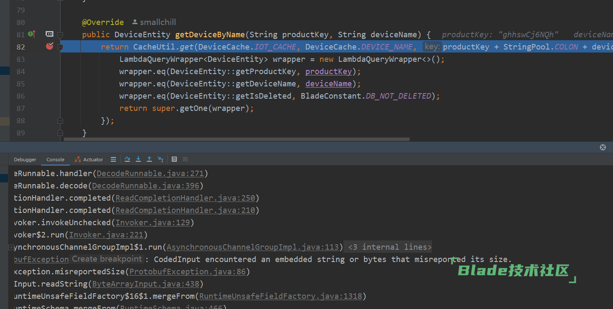This screenshot has height=309, width=613.
Task: Click the Run to Cursor icon
Action: [x=161, y=159]
